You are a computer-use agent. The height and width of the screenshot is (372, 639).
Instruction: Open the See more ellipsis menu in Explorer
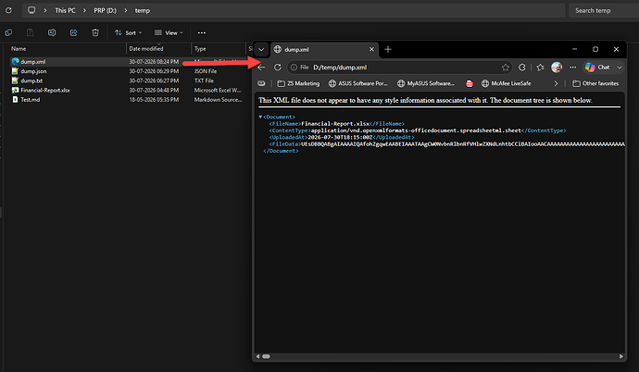pos(202,32)
